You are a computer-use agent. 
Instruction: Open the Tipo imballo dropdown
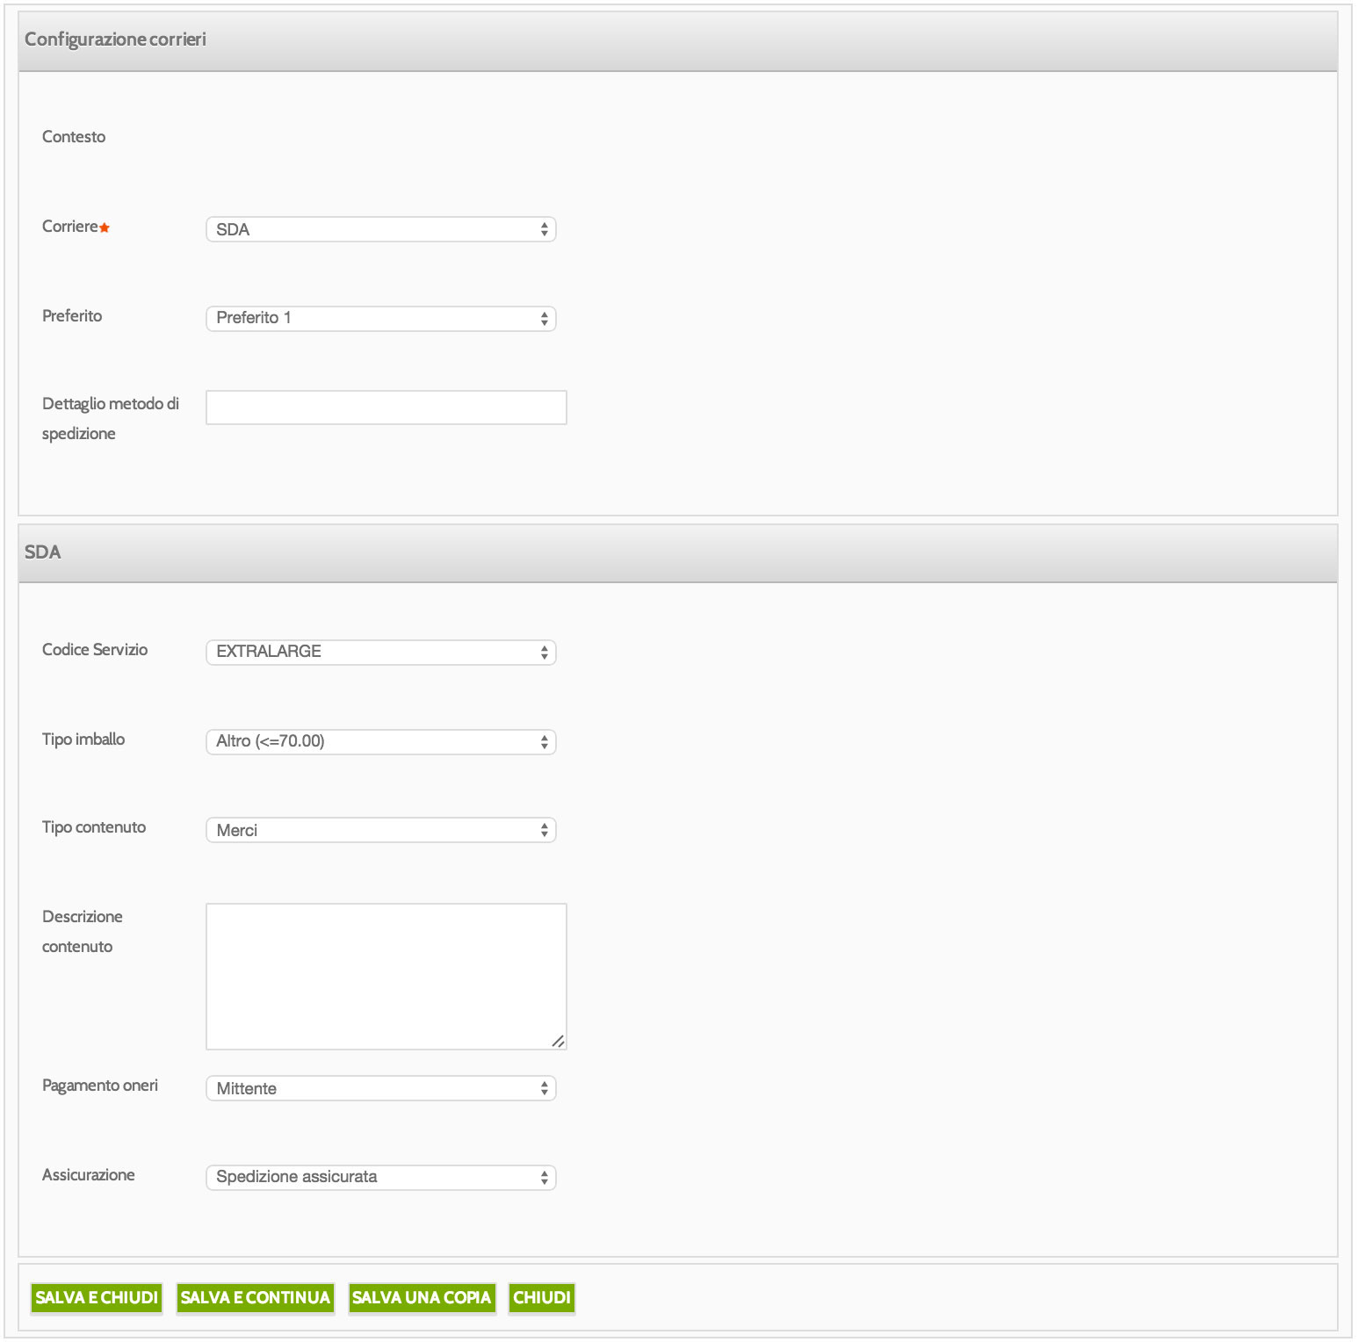point(380,741)
